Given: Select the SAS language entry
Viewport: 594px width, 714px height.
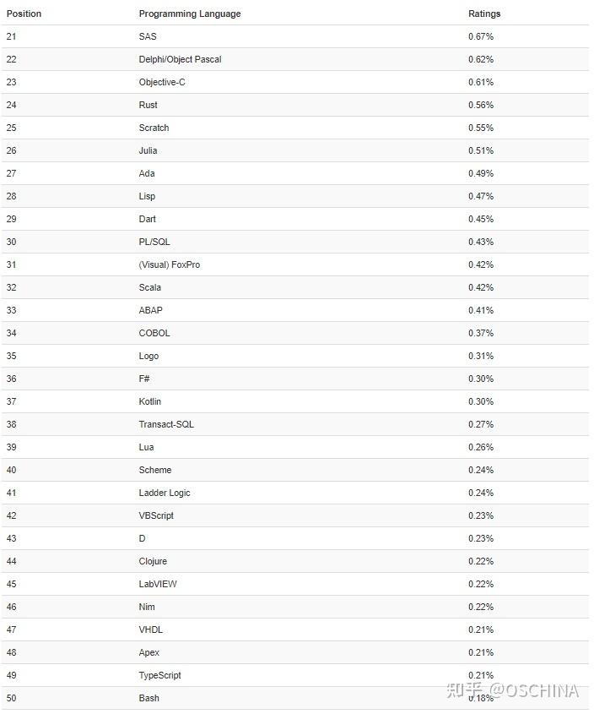Looking at the screenshot, I should (148, 36).
